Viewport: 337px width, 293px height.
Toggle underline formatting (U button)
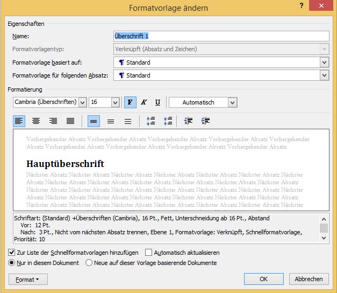157,102
